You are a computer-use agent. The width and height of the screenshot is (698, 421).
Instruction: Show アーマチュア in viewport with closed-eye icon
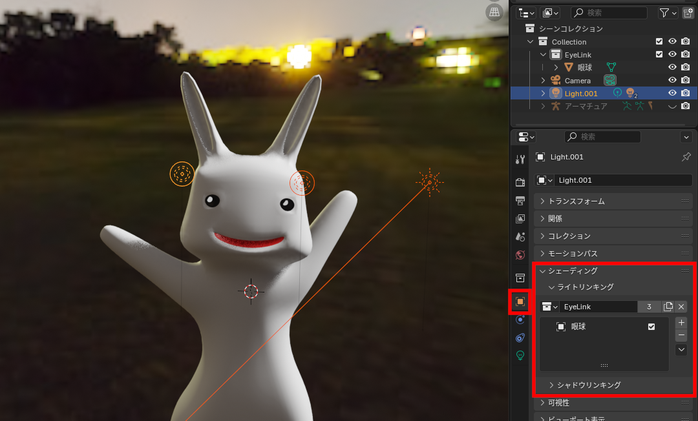(672, 107)
